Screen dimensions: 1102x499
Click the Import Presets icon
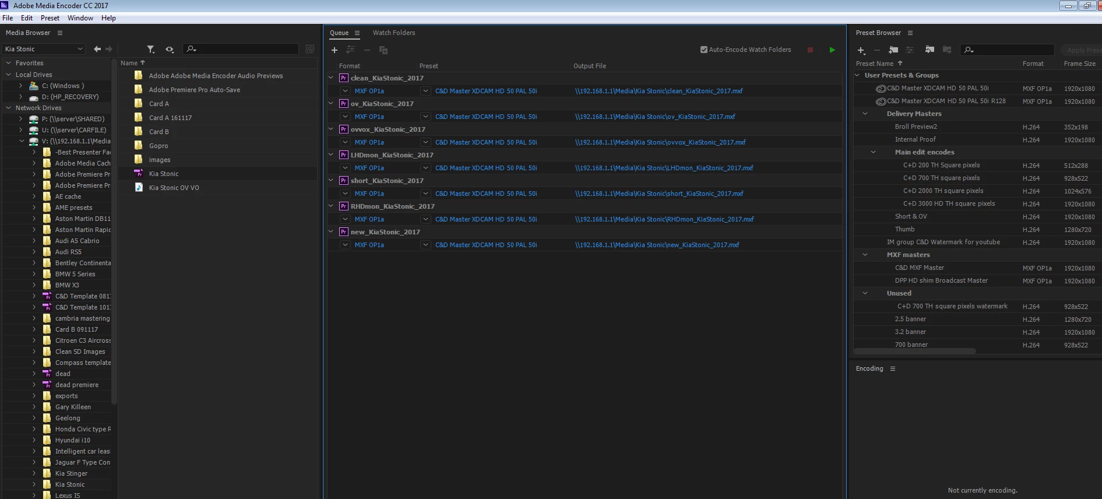pos(930,50)
